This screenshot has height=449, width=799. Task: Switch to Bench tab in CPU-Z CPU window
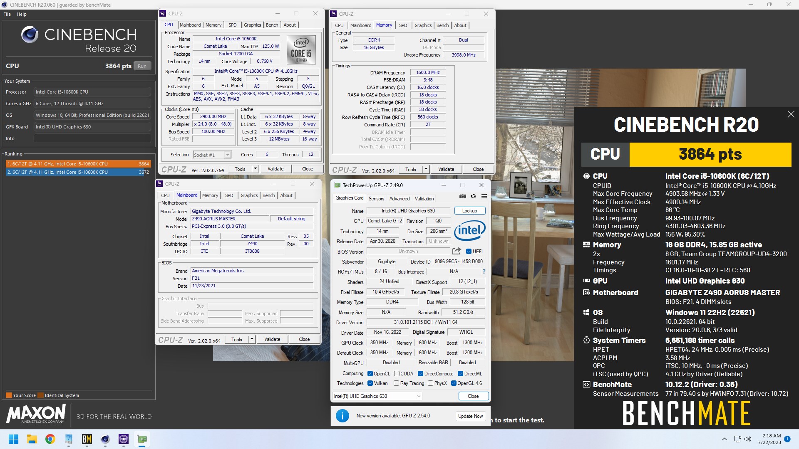click(272, 25)
